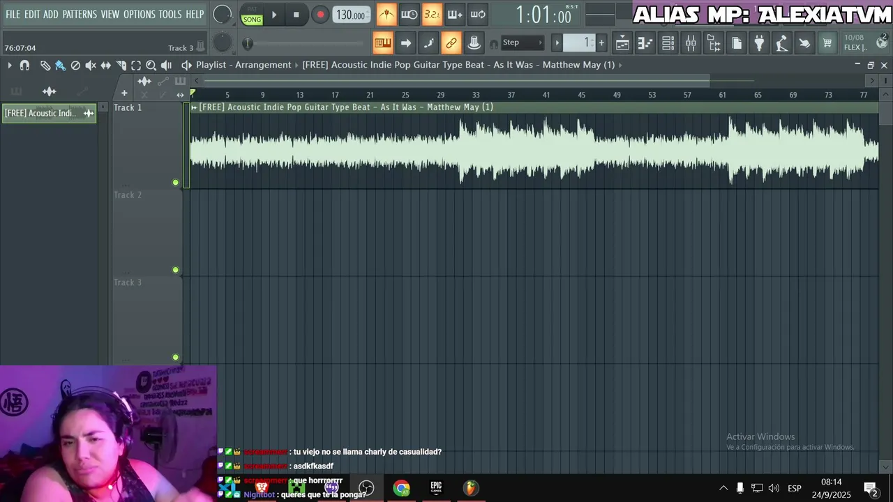Open the Piano roll view
Viewport: 893px width, 502px height.
pos(645,43)
